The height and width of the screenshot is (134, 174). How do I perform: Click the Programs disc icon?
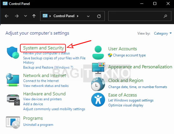(x=13, y=122)
